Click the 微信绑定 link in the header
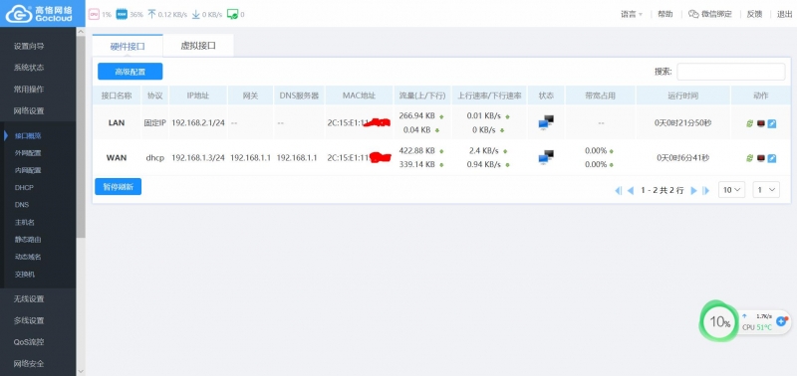The image size is (797, 376). click(710, 14)
